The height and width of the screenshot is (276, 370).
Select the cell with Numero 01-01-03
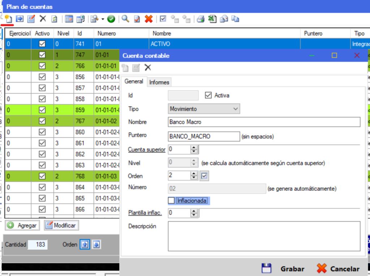pyautogui.click(x=107, y=176)
